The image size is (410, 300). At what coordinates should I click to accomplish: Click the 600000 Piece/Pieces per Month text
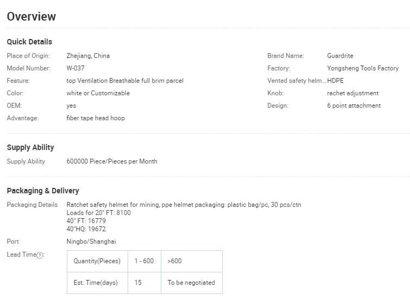click(x=112, y=161)
